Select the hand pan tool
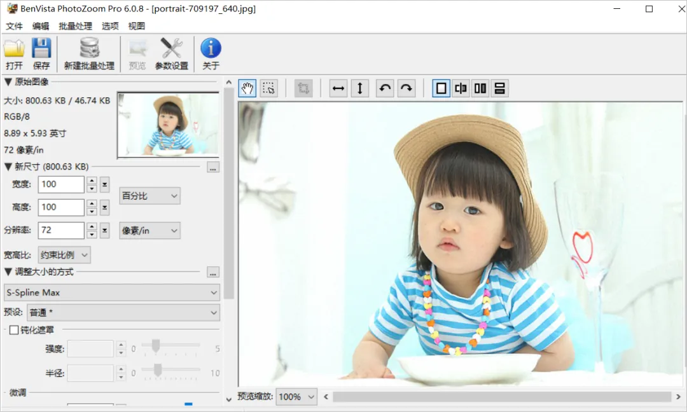Image resolution: width=687 pixels, height=412 pixels. coord(247,88)
